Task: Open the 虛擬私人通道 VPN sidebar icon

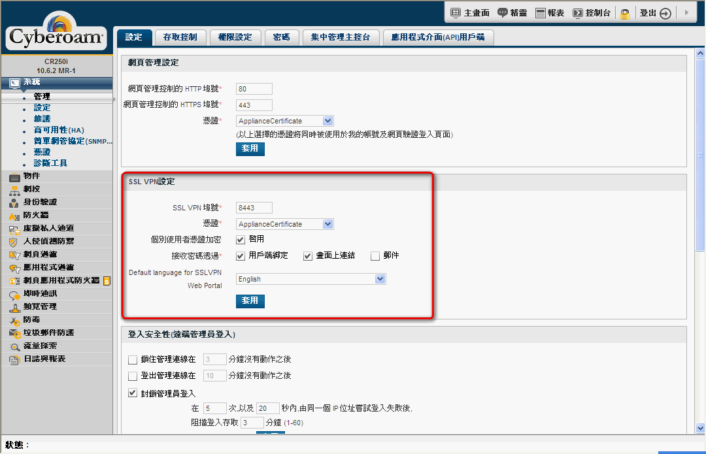Action: (x=15, y=229)
